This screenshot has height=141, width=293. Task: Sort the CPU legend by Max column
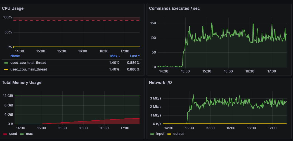115,56
